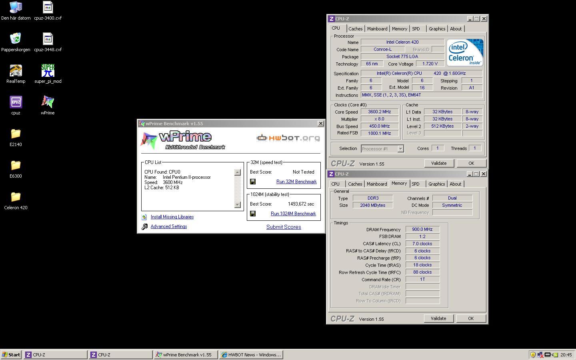Viewport: 576px width, 360px height.
Task: Open Caches tab in upper CPU-Z window
Action: click(355, 29)
